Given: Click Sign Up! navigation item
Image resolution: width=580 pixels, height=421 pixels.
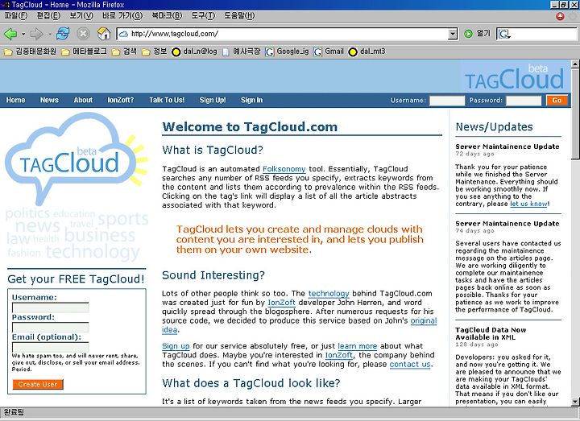Looking at the screenshot, I should 213,100.
